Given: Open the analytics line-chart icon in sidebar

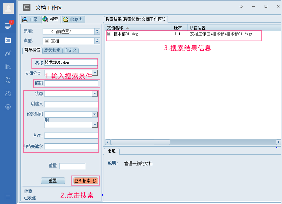Looking at the screenshot, I should (7, 53).
